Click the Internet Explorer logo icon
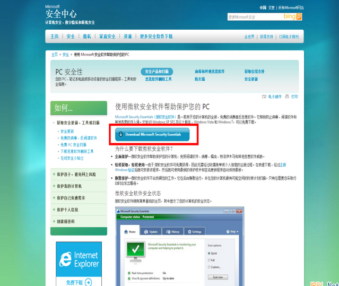 tap(65, 259)
